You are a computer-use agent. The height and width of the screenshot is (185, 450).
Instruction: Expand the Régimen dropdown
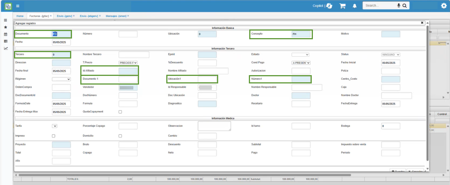tap(61, 79)
